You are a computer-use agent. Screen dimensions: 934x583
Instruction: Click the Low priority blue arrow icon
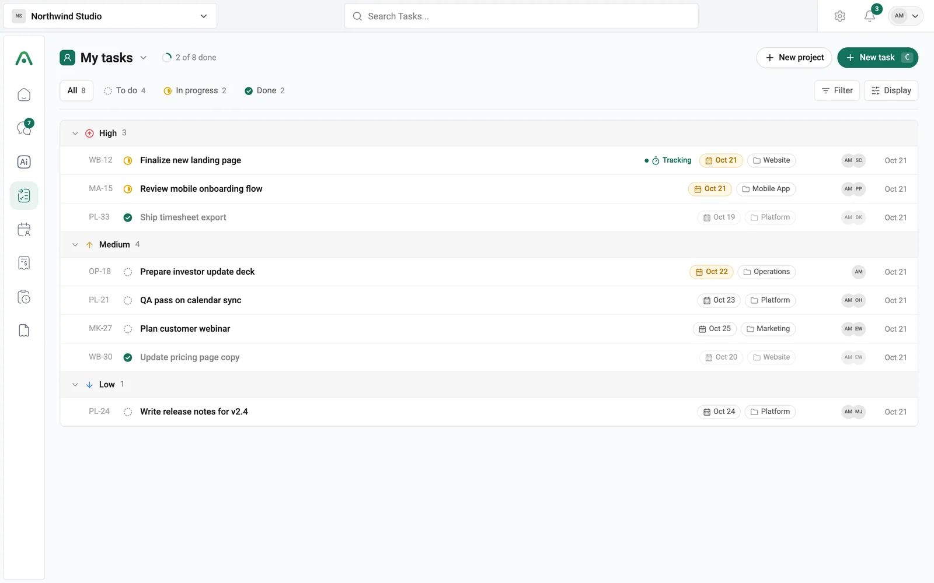tap(89, 385)
